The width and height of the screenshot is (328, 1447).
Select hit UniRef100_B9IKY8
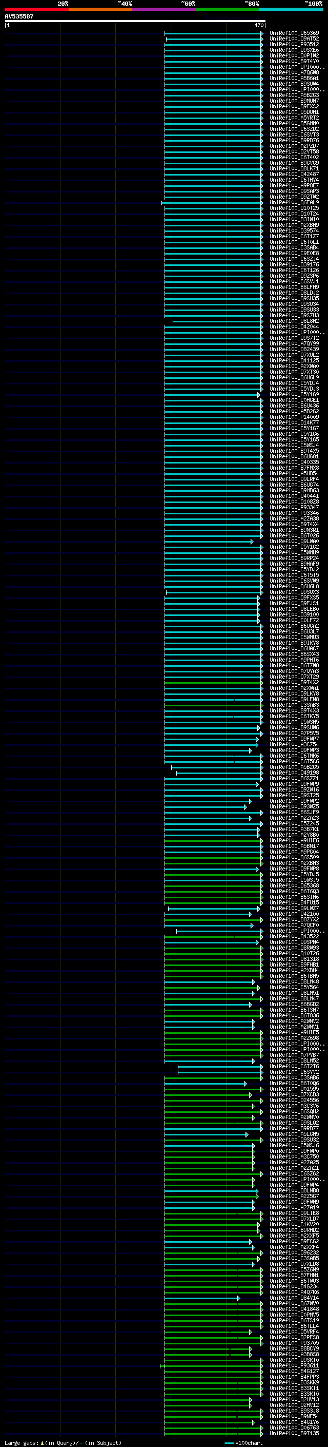294,643
